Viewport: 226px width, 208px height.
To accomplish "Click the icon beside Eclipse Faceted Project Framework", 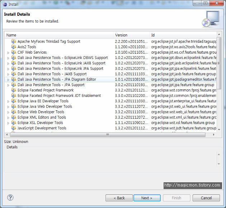I will click(14, 90).
